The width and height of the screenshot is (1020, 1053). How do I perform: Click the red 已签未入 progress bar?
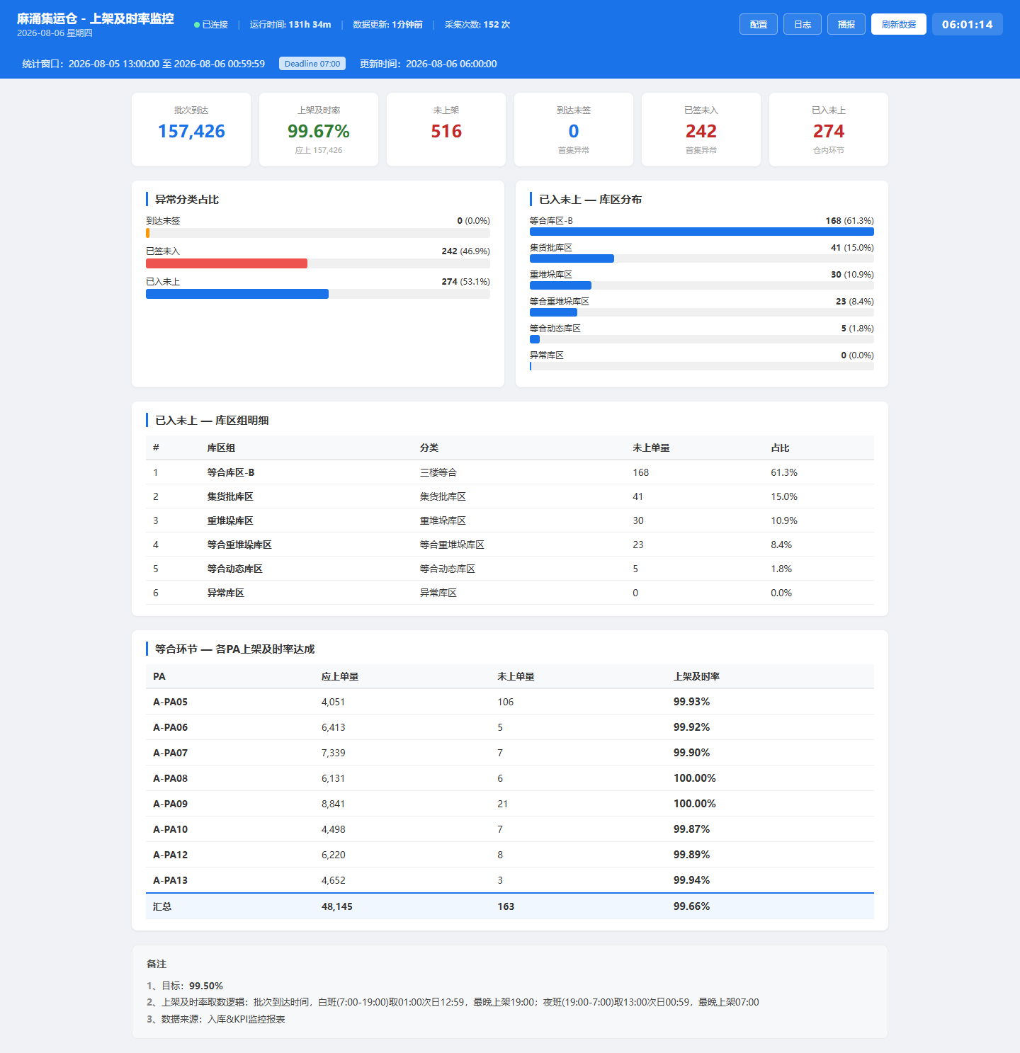(x=227, y=263)
